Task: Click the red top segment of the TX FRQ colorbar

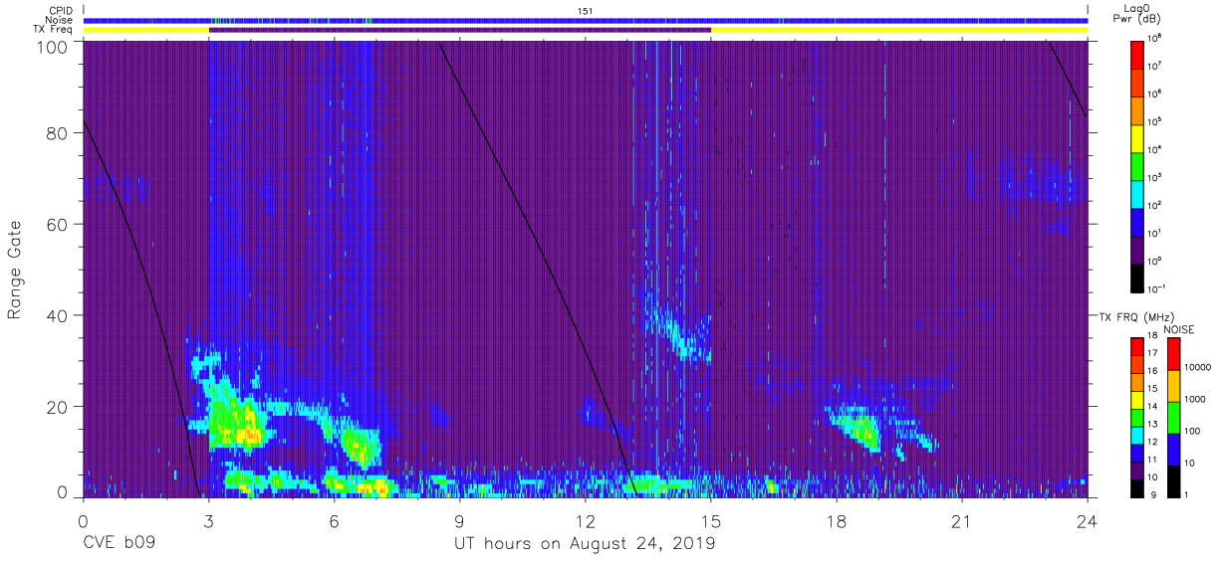Action: point(1136,346)
